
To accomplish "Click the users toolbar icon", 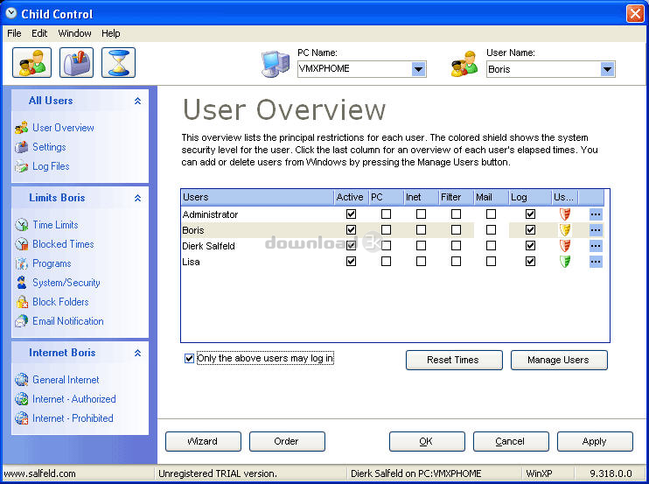I will click(32, 63).
